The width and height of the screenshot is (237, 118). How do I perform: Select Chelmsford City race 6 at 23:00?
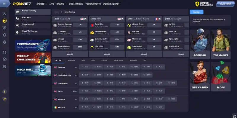pos(146,75)
